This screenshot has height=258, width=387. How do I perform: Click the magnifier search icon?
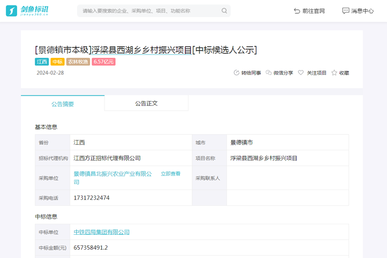point(224,10)
